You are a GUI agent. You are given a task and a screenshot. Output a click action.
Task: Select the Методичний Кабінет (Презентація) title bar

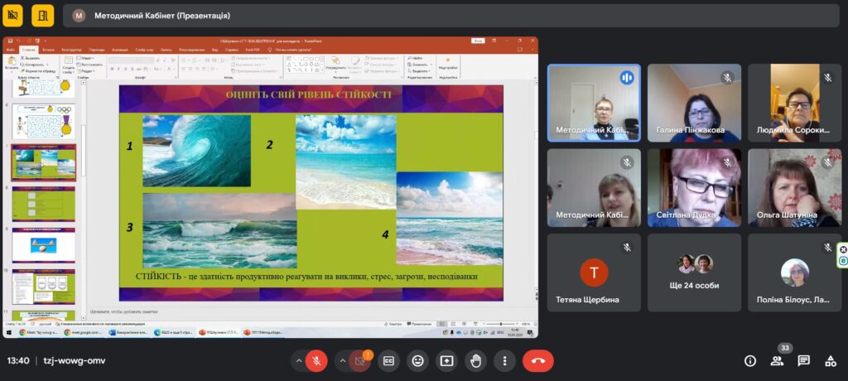451,16
